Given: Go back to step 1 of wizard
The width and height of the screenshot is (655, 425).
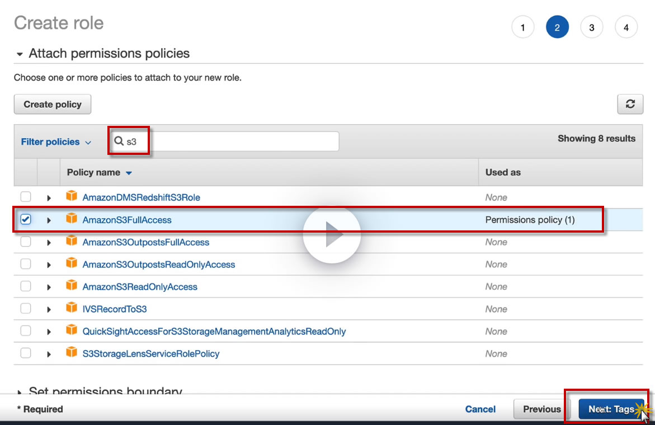Looking at the screenshot, I should tap(522, 27).
